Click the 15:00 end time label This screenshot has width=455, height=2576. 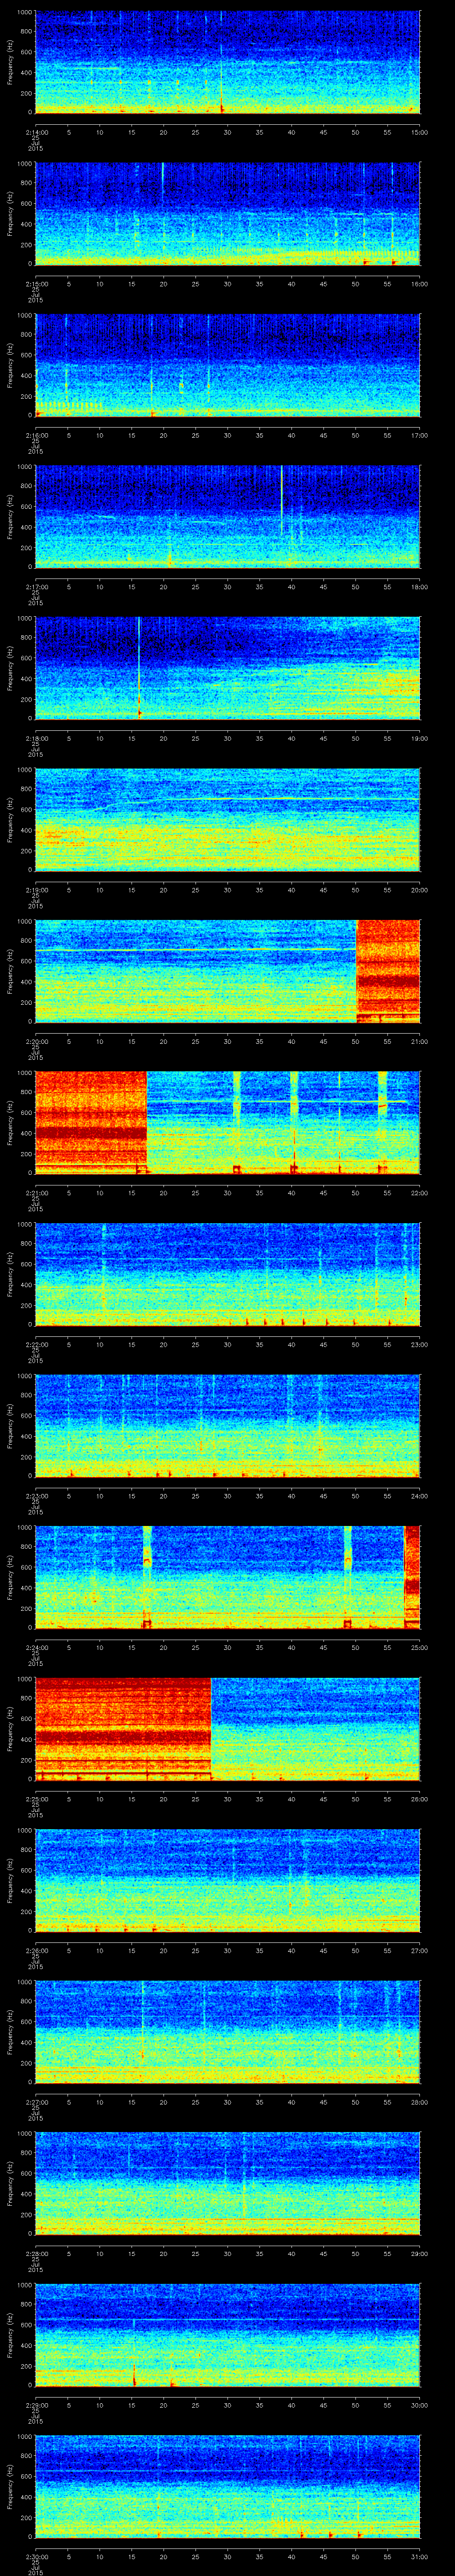(x=419, y=132)
